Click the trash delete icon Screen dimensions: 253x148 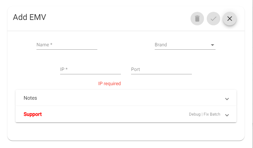[197, 19]
